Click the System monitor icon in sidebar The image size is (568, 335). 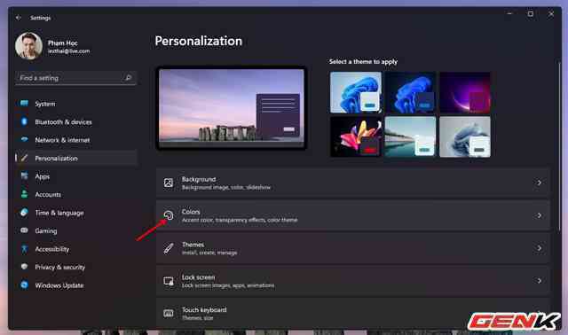(24, 104)
